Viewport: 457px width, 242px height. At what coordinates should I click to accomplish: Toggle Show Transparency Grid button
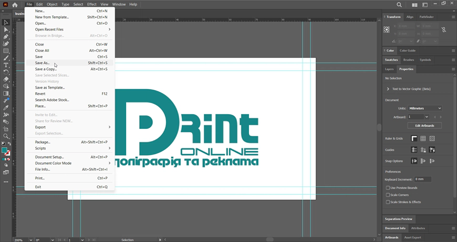[x=432, y=139]
